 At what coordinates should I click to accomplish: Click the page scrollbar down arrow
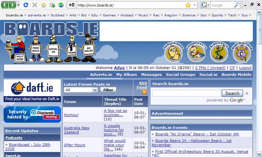point(259,154)
